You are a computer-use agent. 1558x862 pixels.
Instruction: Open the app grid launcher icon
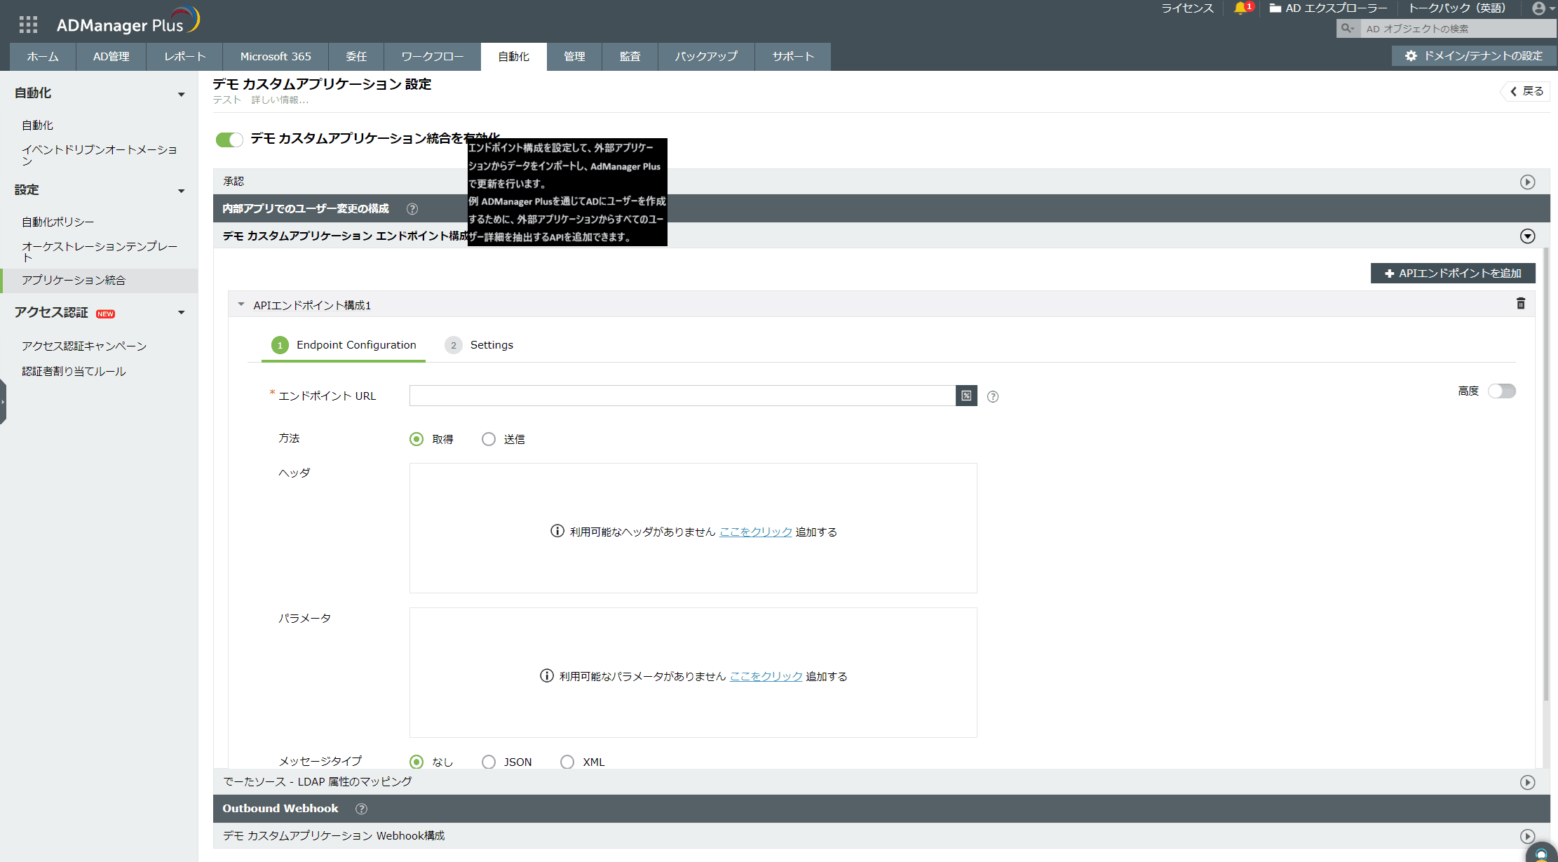pos(28,25)
